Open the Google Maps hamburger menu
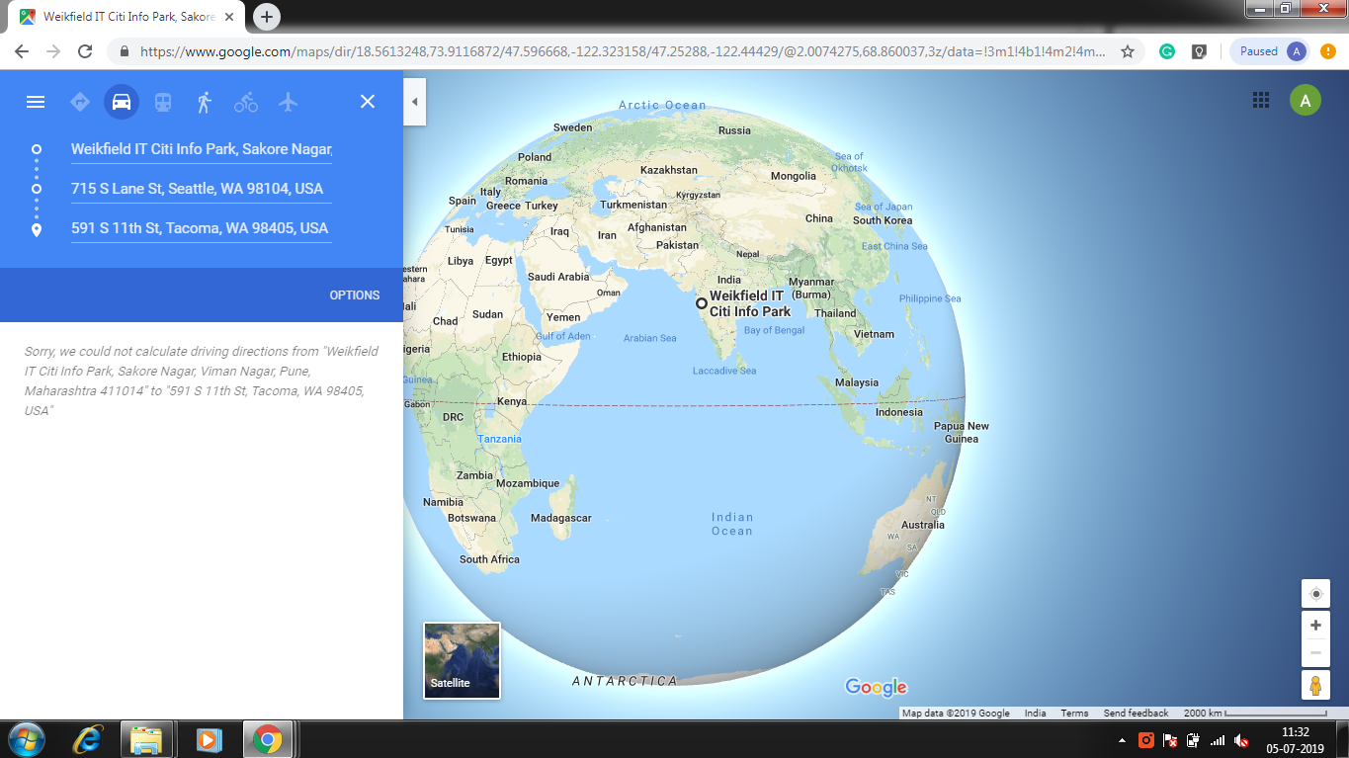Image resolution: width=1349 pixels, height=758 pixels. pyautogui.click(x=36, y=102)
